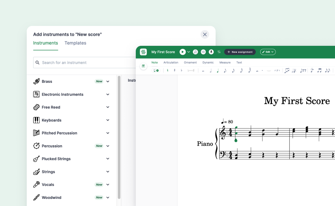Click the Flat logo icon
Screen dimensions: 335x206
coord(143,52)
